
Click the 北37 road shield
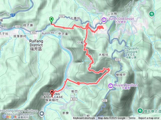coord(74,99)
